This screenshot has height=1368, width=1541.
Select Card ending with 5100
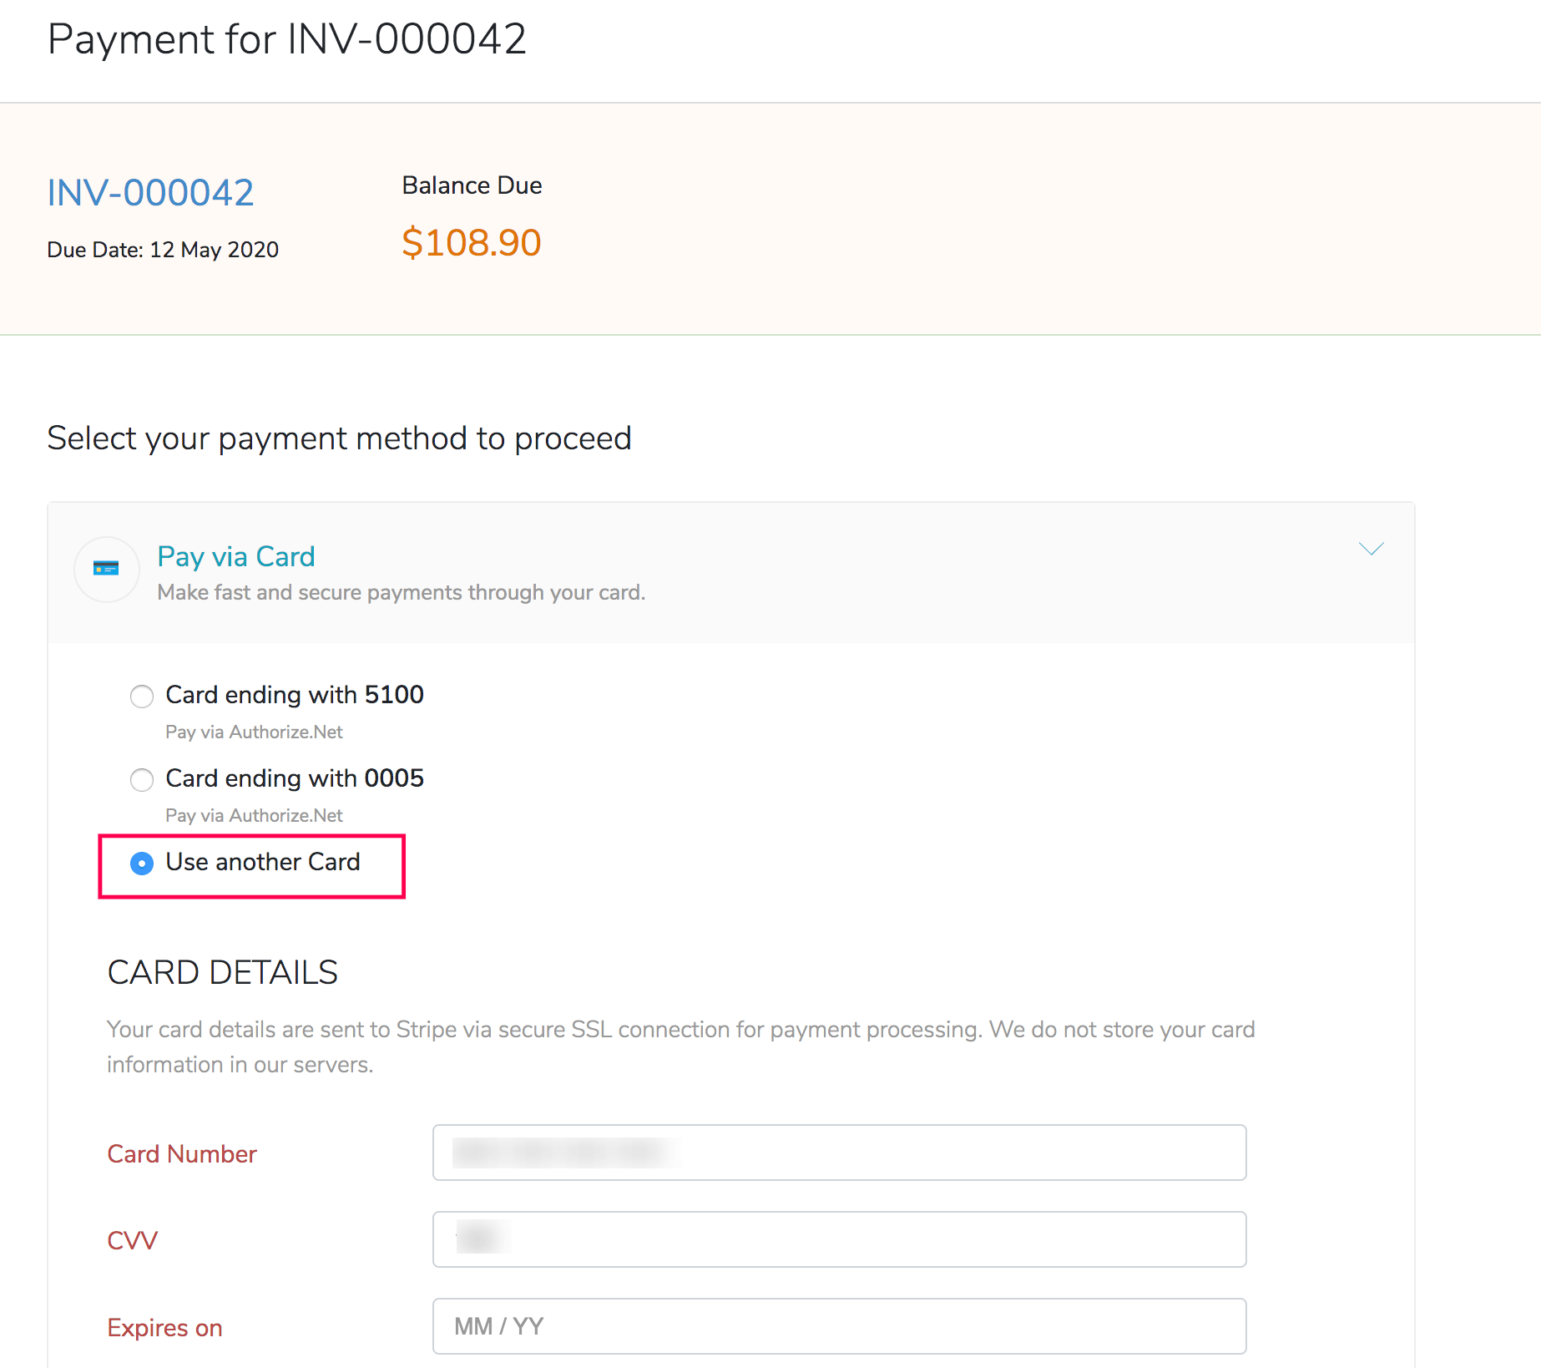142,696
